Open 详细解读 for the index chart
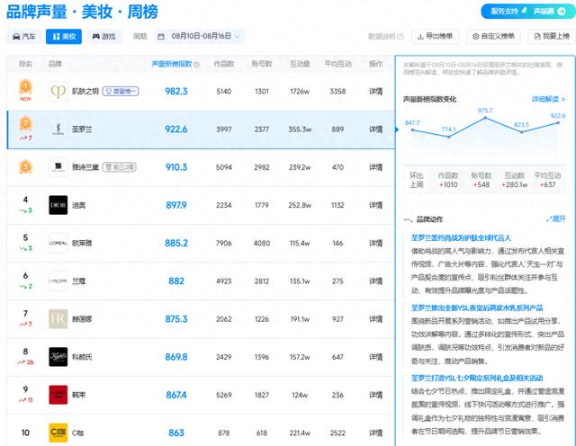 tap(548, 99)
